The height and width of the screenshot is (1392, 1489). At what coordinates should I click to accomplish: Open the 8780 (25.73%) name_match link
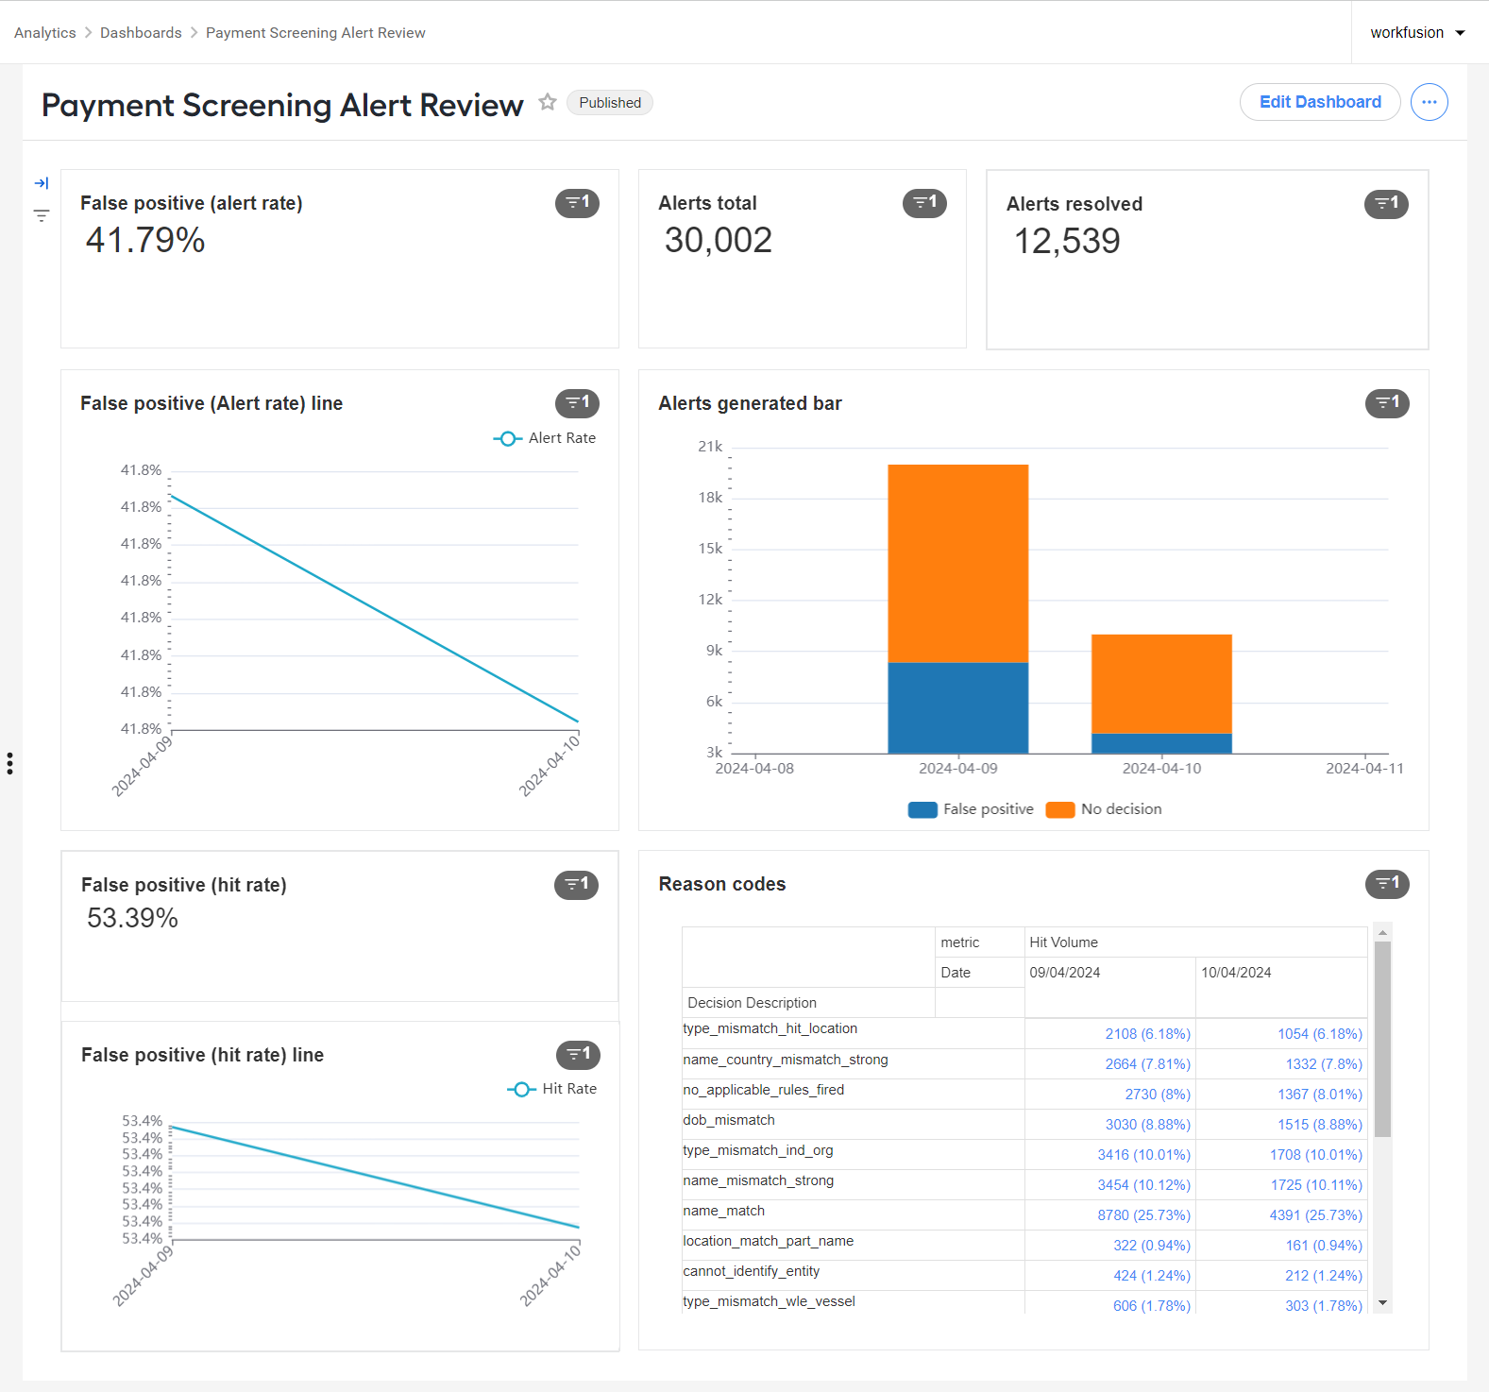pyautogui.click(x=1143, y=1215)
